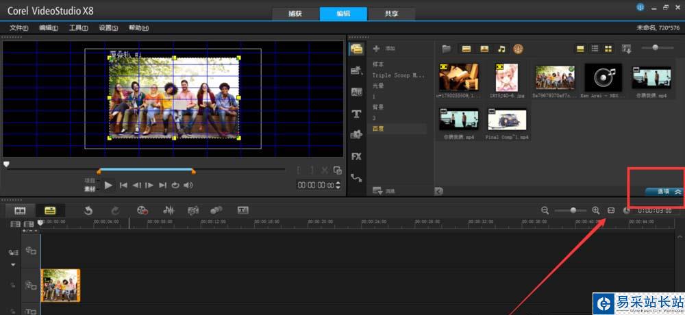
Task: Enlarge the preview window
Action: click(337, 171)
